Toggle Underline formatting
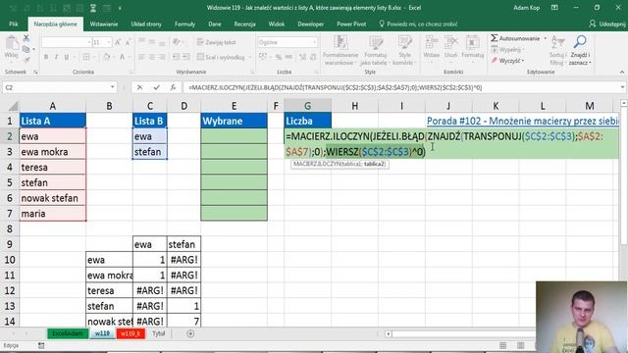The height and width of the screenshot is (353, 628). [x=66, y=57]
